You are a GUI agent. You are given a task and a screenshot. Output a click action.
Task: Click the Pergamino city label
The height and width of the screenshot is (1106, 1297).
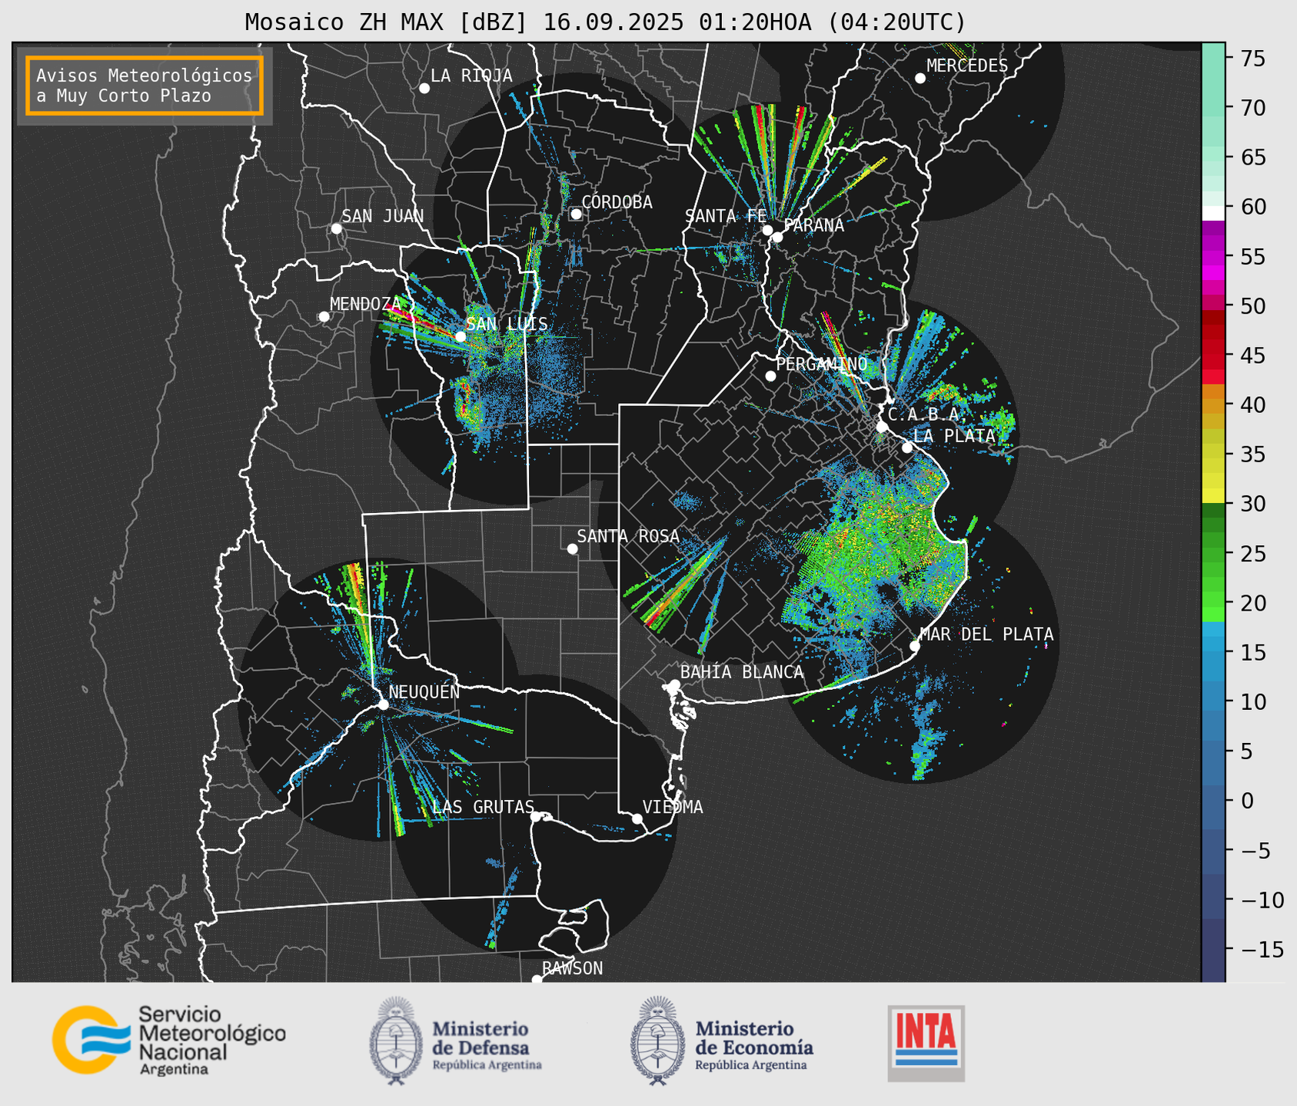tap(821, 364)
